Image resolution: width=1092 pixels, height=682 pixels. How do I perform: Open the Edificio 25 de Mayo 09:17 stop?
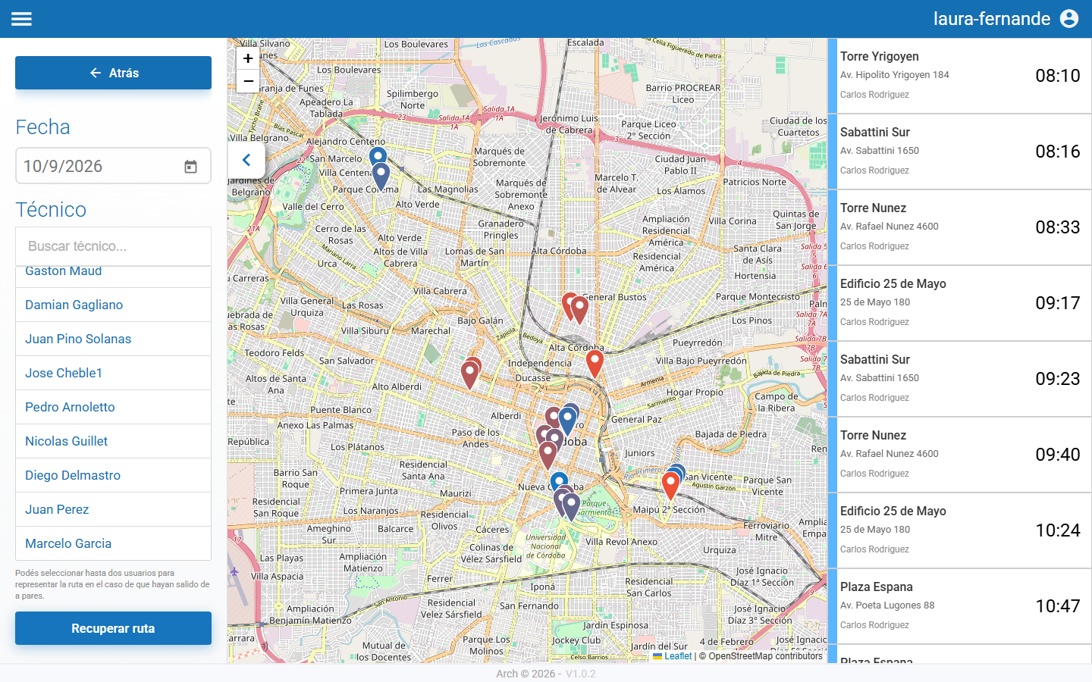(959, 303)
